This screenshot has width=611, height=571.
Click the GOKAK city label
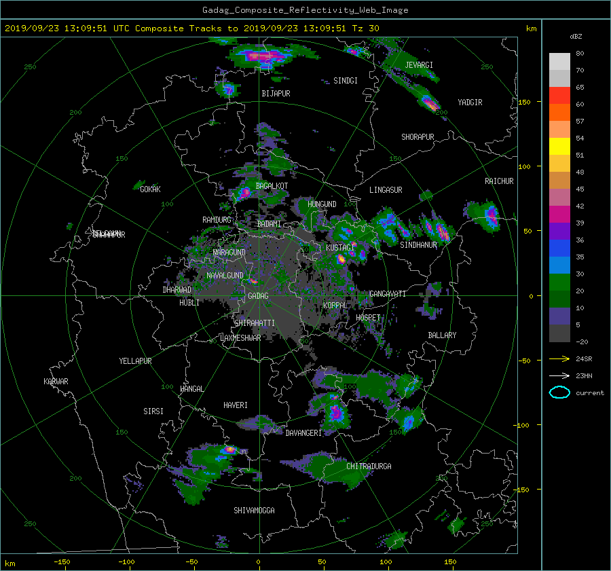click(150, 189)
